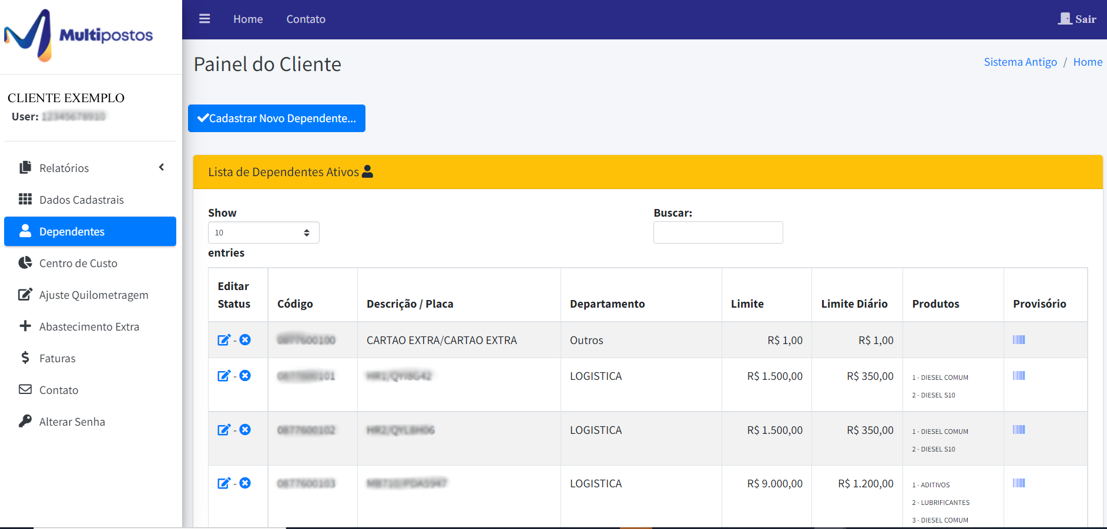The width and height of the screenshot is (1107, 529).
Task: Click X status icon for code ending 101
Action: click(245, 376)
